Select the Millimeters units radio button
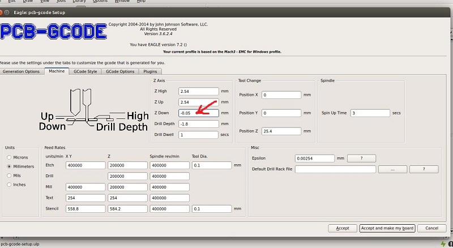453x248 pixels. 9,166
